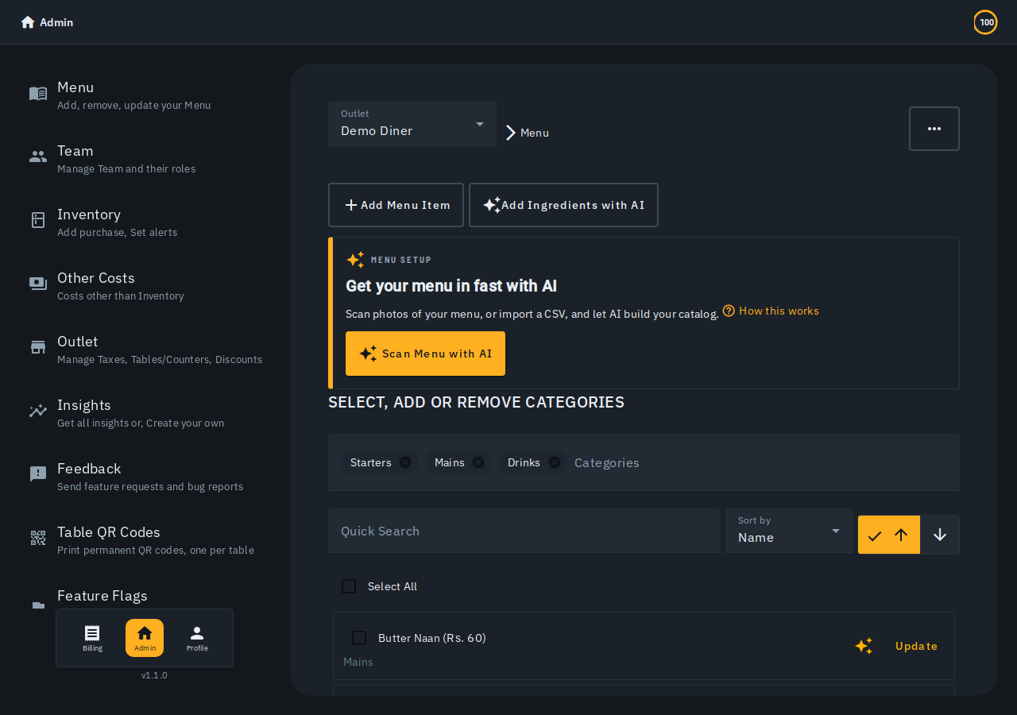This screenshot has height=715, width=1017.
Task: Click the 100 credits badge
Action: coord(986,22)
